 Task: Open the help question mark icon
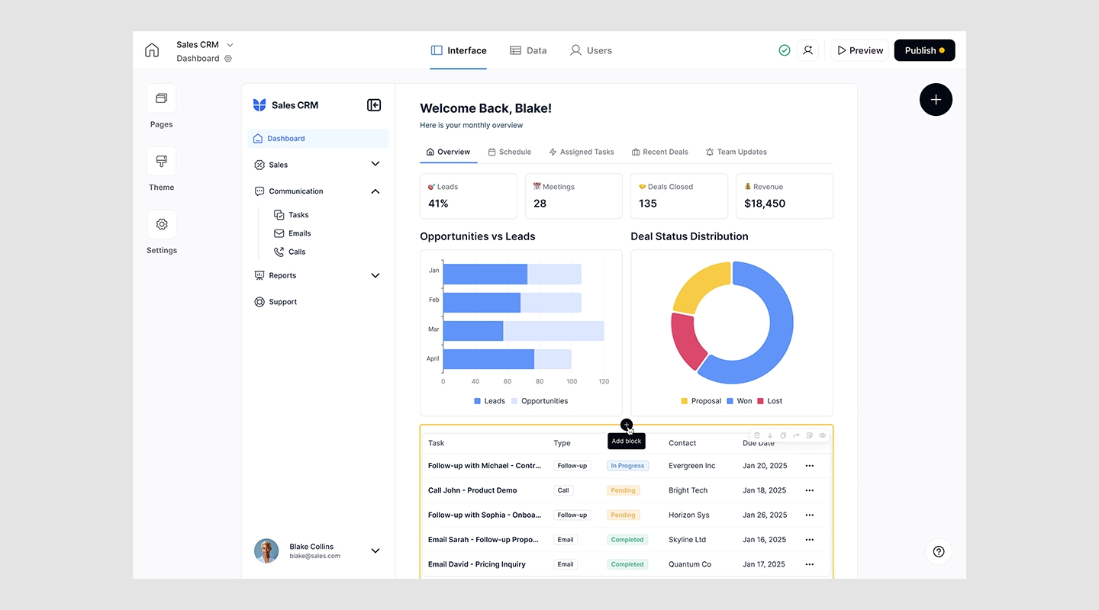coord(939,551)
